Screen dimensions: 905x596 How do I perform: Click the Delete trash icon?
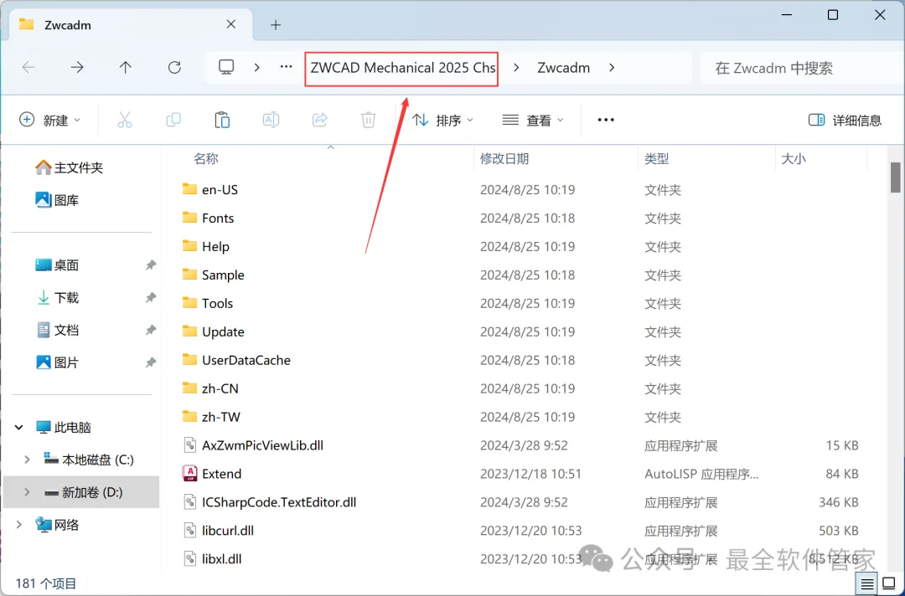368,120
